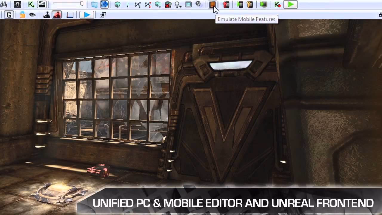This screenshot has height=215, width=382.
Task: Click the build paths icon with blue nodes
Action: (x=138, y=4)
